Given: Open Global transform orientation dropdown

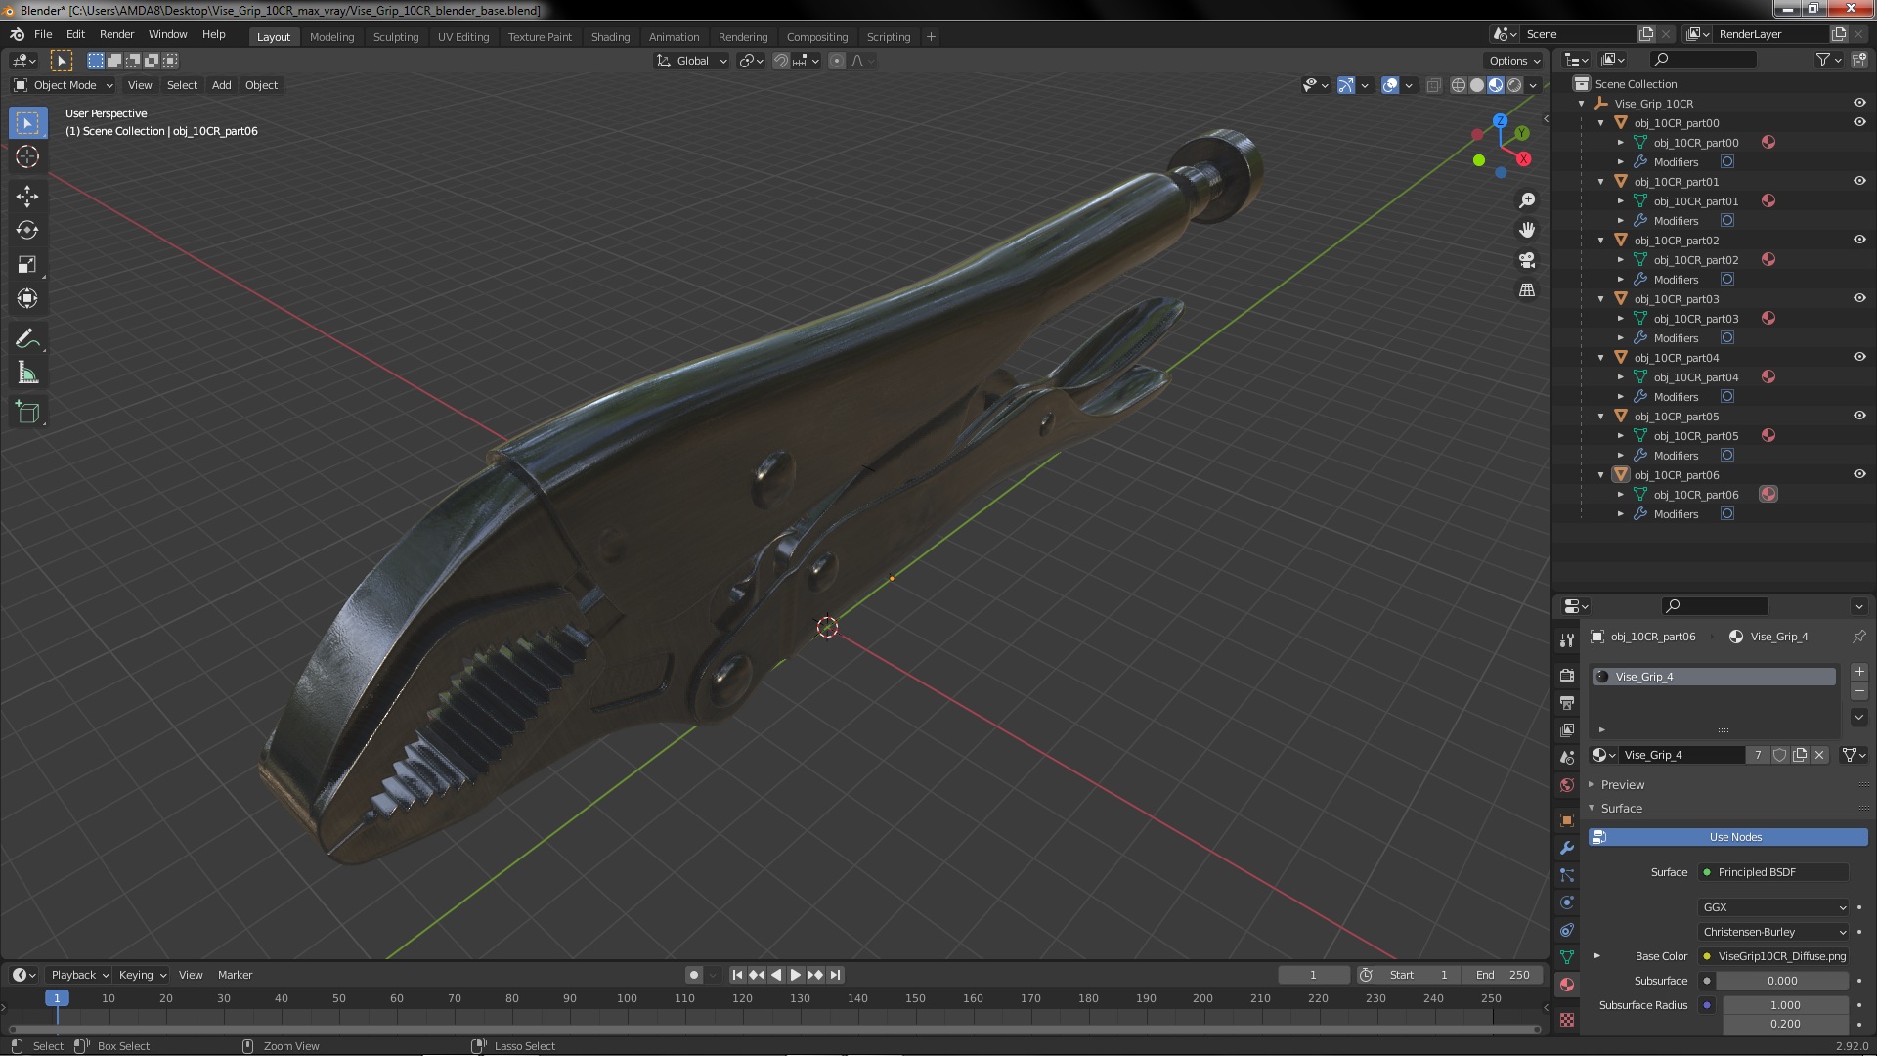Looking at the screenshot, I should coord(692,61).
